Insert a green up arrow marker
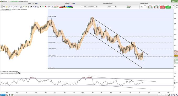The image size is (178, 96). [43, 7]
